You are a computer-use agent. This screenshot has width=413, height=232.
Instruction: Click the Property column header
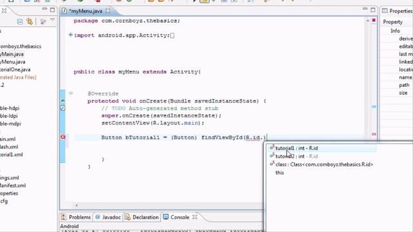pos(393,22)
